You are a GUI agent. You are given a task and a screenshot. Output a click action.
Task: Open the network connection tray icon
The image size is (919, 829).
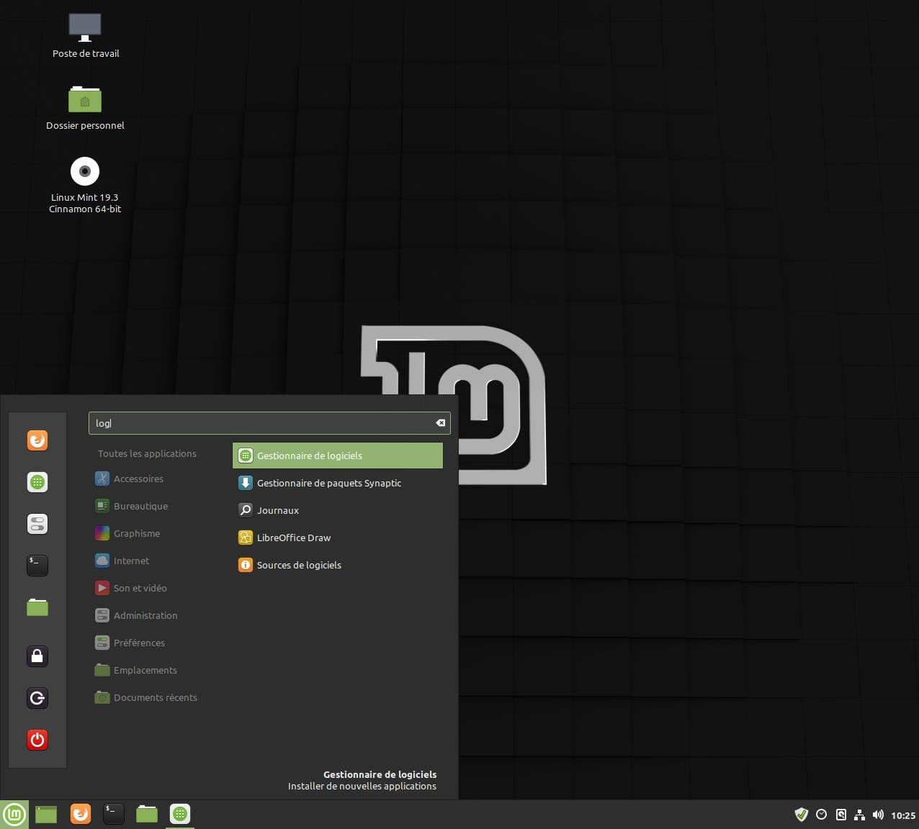[859, 815]
